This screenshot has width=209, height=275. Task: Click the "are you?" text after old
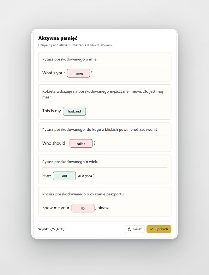click(x=86, y=175)
